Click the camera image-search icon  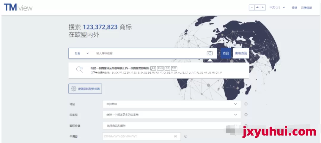point(210,53)
